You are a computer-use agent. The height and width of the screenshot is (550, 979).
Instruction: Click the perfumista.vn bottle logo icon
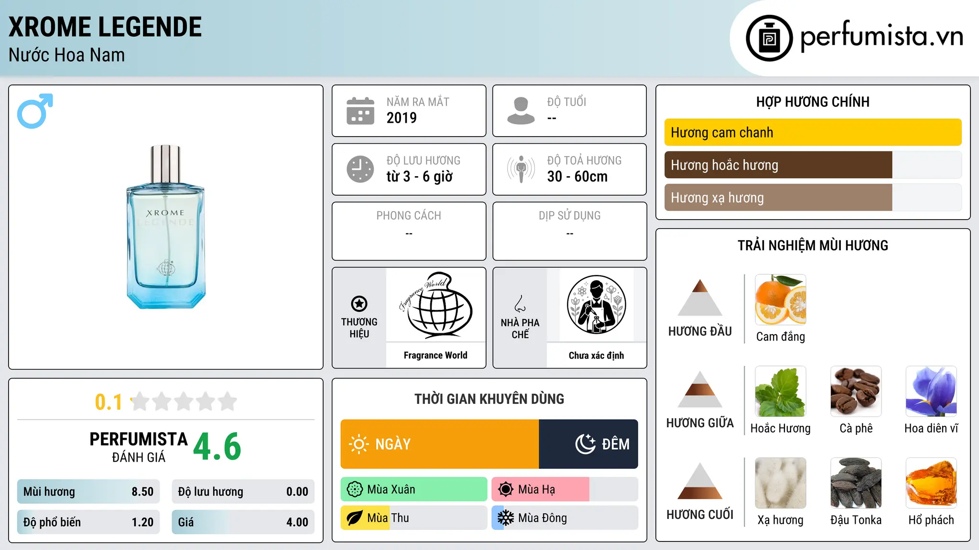[x=769, y=38]
